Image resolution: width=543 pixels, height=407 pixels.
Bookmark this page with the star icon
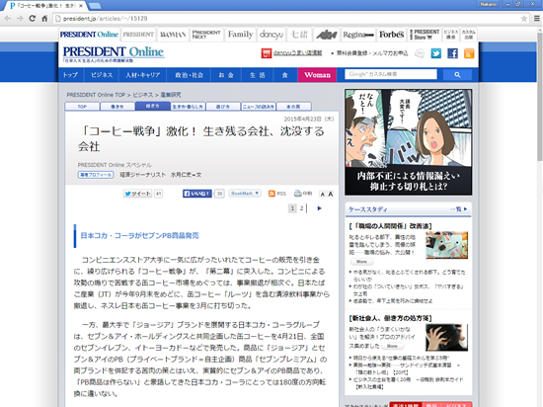pyautogui.click(x=524, y=19)
